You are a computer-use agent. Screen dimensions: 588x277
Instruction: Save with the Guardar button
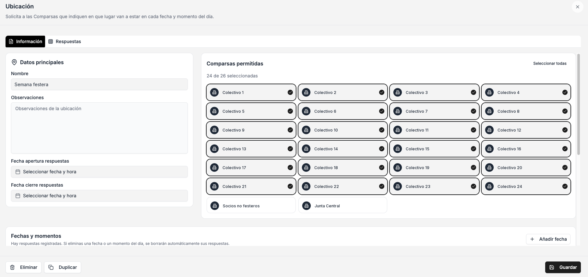point(563,267)
